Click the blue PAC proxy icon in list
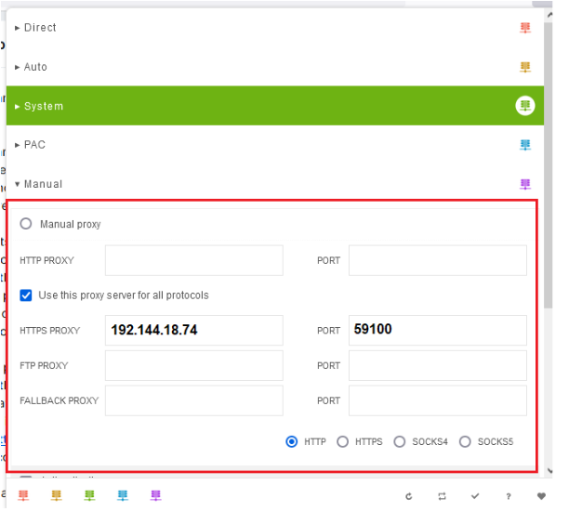The height and width of the screenshot is (511, 582). point(525,145)
